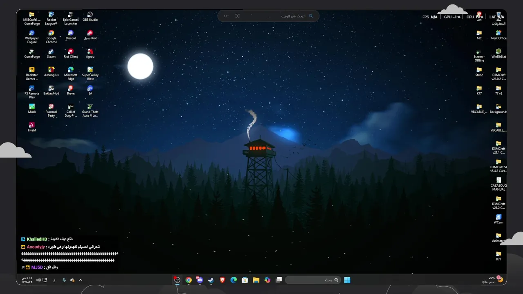This screenshot has height=294, width=523.
Task: Open Steam from the taskbar
Action: [211, 280]
